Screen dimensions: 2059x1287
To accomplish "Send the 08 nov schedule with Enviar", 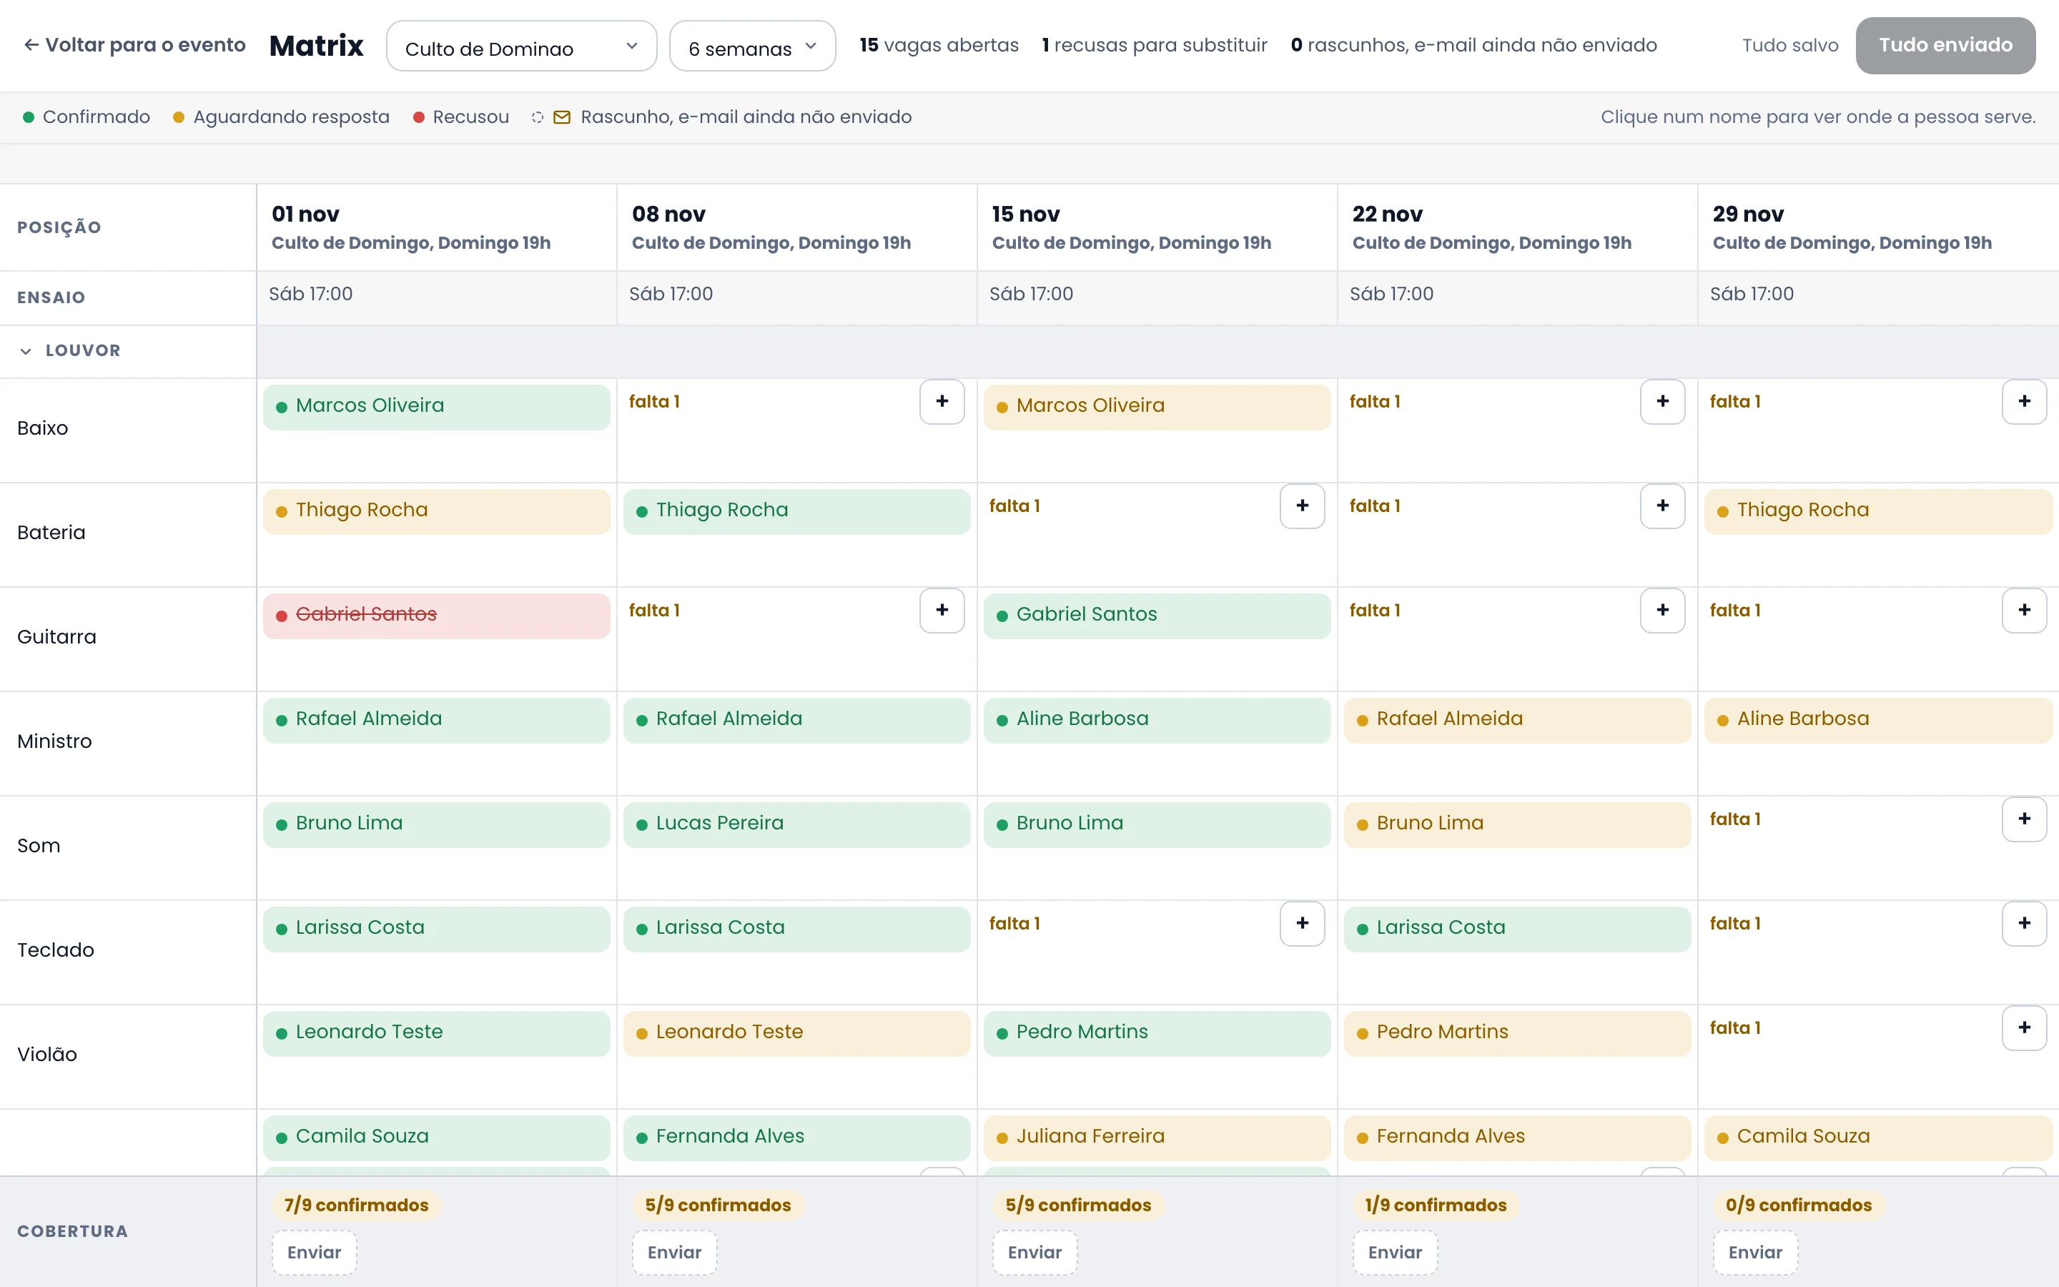I will coord(674,1252).
